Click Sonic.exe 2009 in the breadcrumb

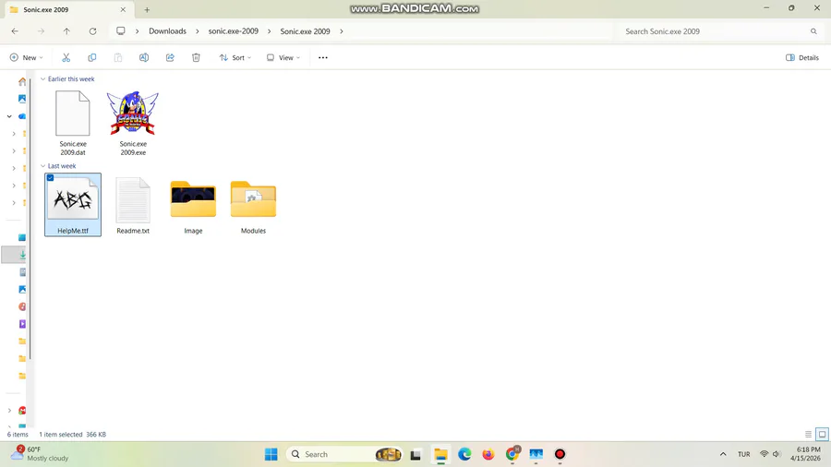coord(306,31)
